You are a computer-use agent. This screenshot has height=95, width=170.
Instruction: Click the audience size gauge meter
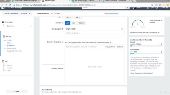138,23
